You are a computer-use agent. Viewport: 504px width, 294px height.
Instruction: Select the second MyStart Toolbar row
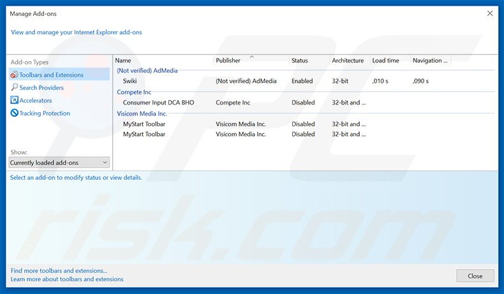tap(304, 135)
